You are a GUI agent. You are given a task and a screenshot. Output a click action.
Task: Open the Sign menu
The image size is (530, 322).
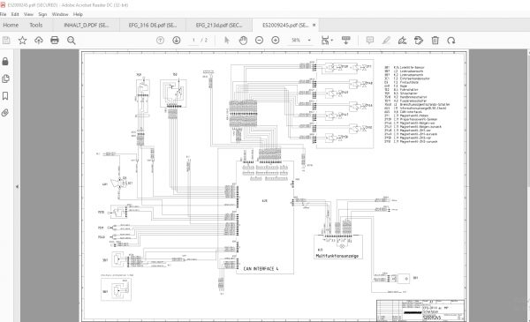pos(42,14)
